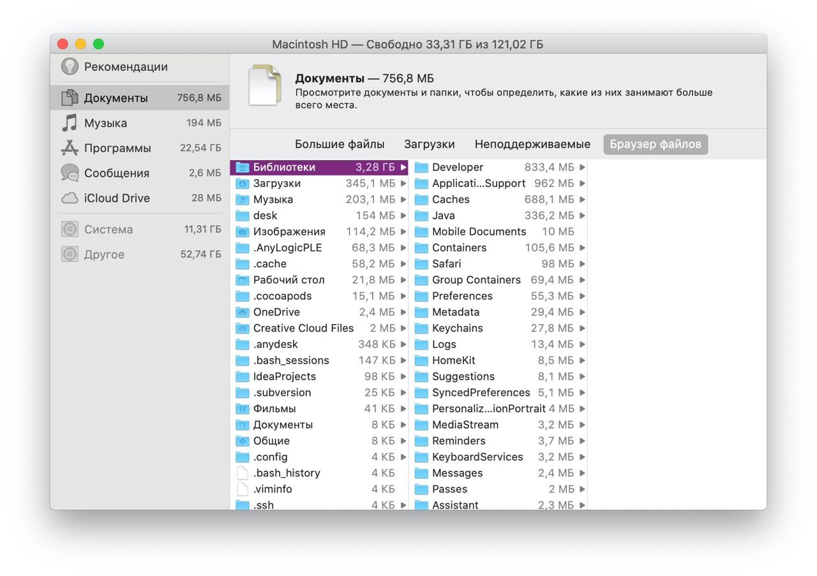Image resolution: width=817 pixels, height=576 pixels.
Task: Select 22,54 ГБ size in Программы row
Action: coord(200,147)
